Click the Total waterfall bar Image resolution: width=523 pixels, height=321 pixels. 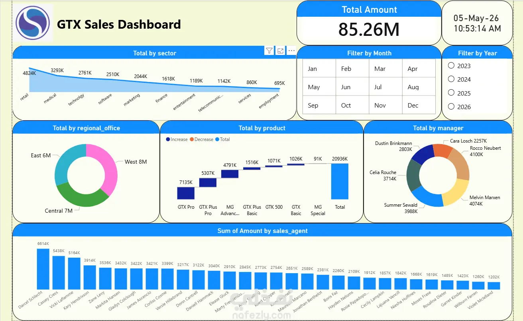340,181
